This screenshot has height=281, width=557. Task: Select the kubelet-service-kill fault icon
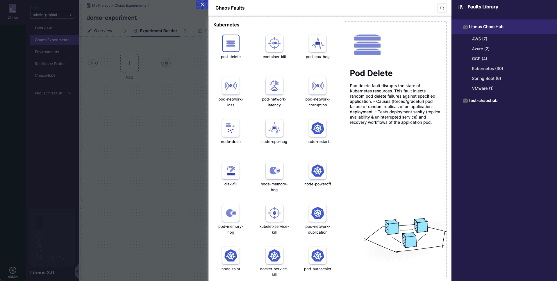[274, 213]
